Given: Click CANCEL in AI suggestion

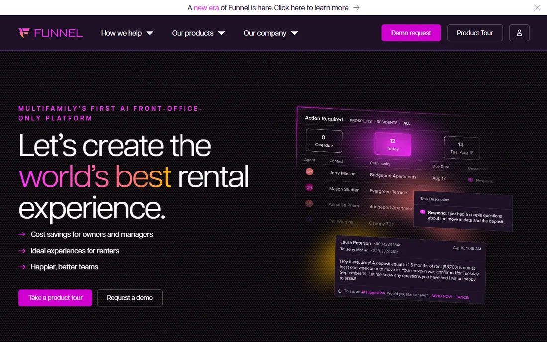Looking at the screenshot, I should [x=462, y=297].
